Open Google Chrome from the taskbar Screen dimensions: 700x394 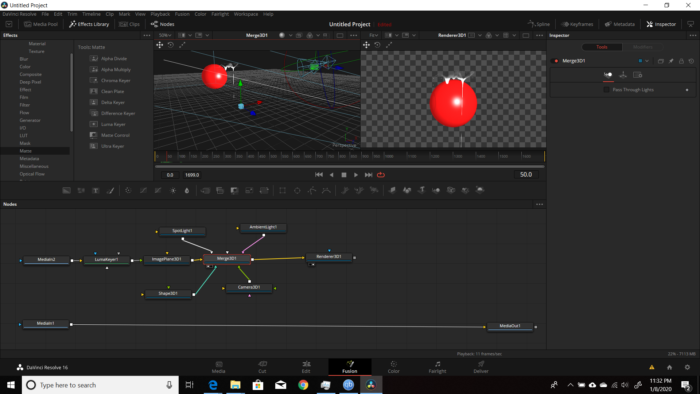303,385
